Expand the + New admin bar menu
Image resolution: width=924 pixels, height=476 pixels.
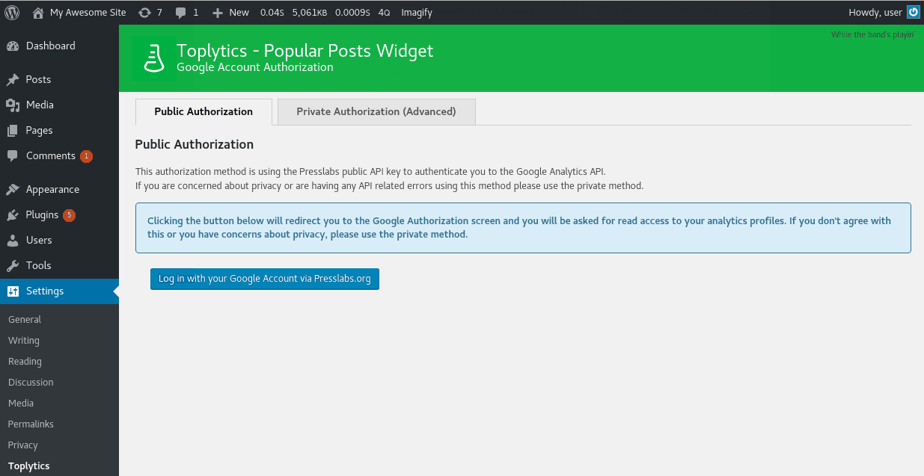tap(230, 13)
